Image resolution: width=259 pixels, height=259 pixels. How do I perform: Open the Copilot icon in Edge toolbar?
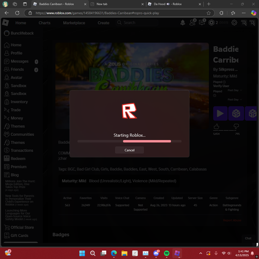click(x=253, y=13)
